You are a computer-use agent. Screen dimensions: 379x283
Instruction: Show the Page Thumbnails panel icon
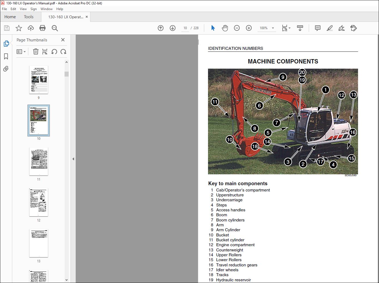[6, 44]
